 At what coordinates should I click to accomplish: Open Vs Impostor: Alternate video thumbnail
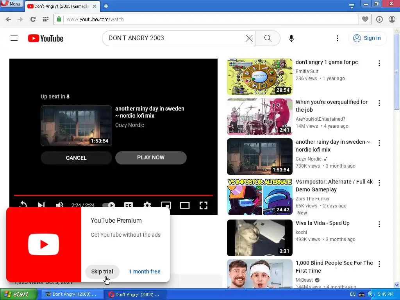tap(260, 197)
